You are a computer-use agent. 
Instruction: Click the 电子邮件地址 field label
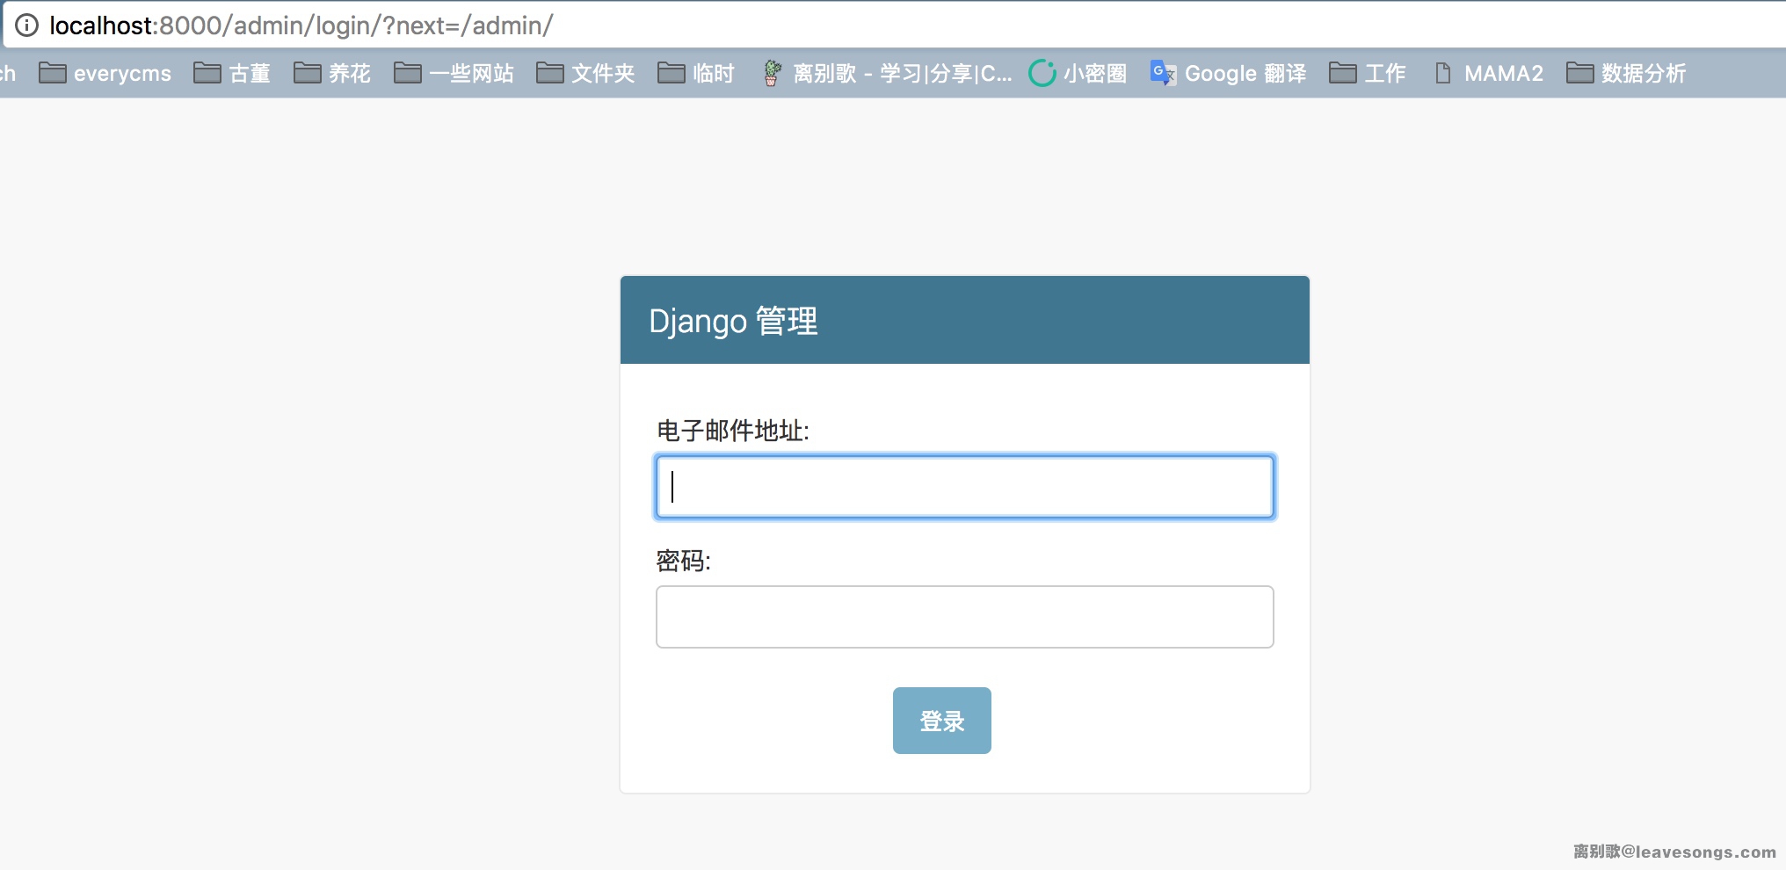(732, 431)
